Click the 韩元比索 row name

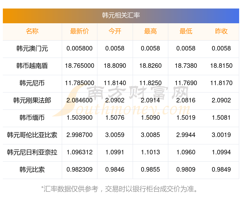(x=32, y=170)
